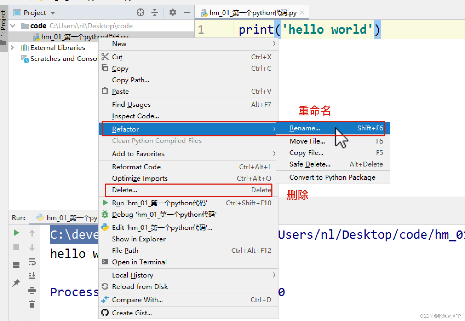
Task: Open the Project view dropdown
Action: pos(53,13)
